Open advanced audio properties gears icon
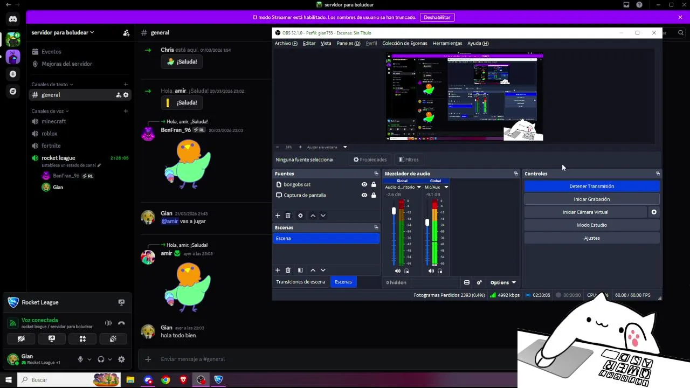690x388 pixels. (479, 282)
